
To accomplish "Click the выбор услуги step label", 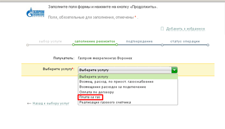I will click(50, 41).
